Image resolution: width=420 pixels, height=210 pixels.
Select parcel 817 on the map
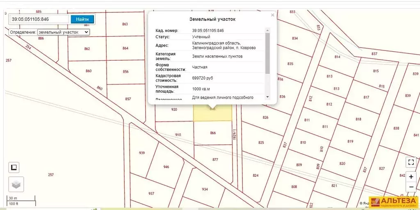tap(366, 97)
